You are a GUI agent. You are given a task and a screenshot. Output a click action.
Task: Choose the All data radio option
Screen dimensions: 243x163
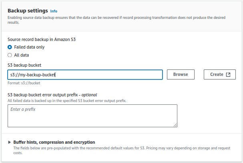pyautogui.click(x=10, y=55)
